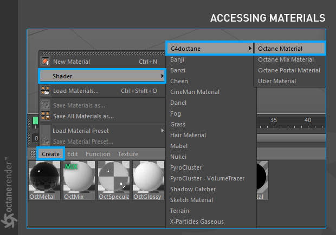Click the New Material icon
The height and width of the screenshot is (235, 336).
[46, 62]
